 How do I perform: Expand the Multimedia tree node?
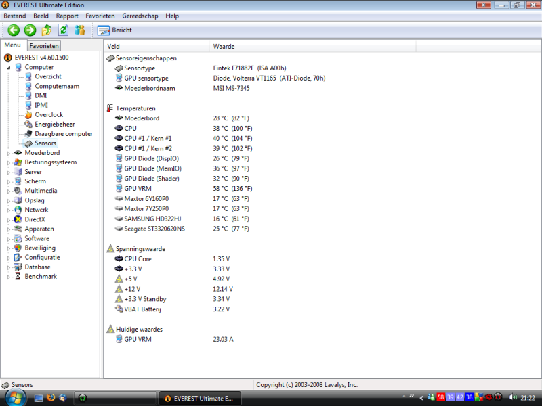tap(9, 191)
